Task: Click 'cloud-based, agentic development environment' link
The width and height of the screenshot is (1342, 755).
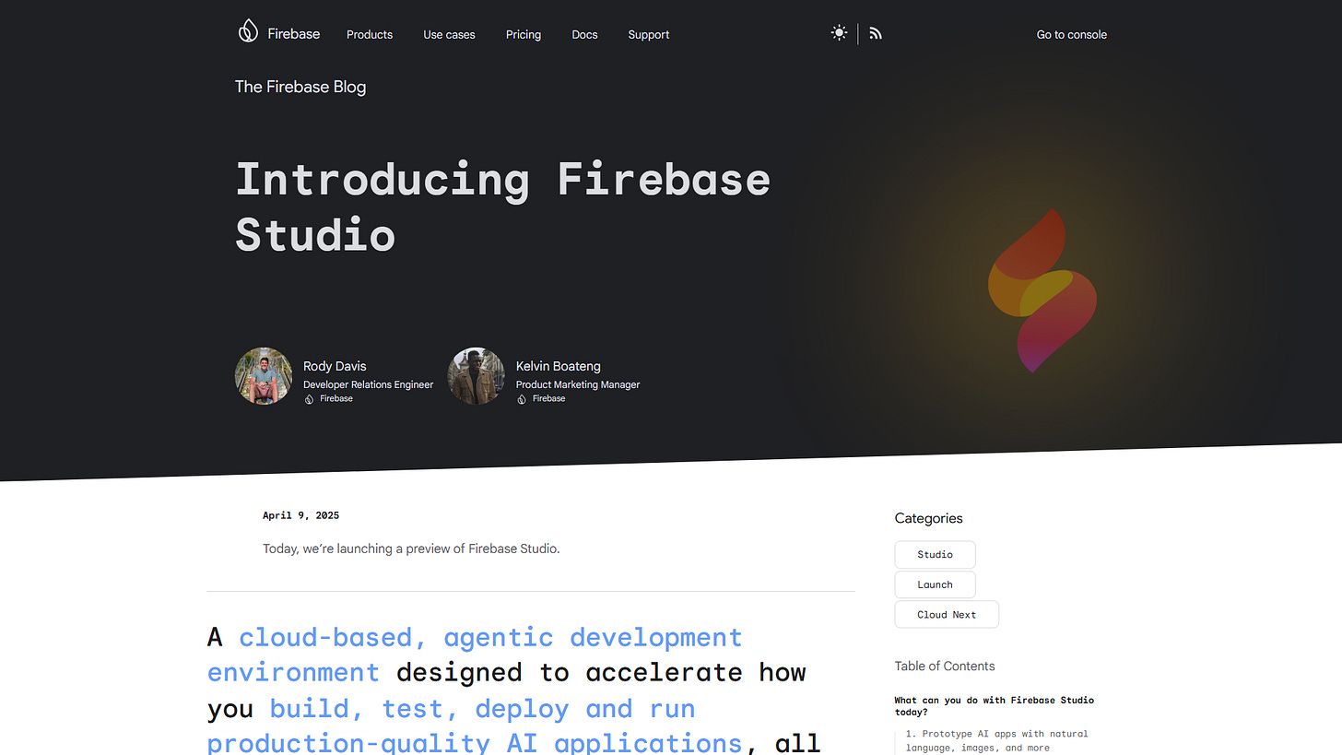Action: coord(475,655)
